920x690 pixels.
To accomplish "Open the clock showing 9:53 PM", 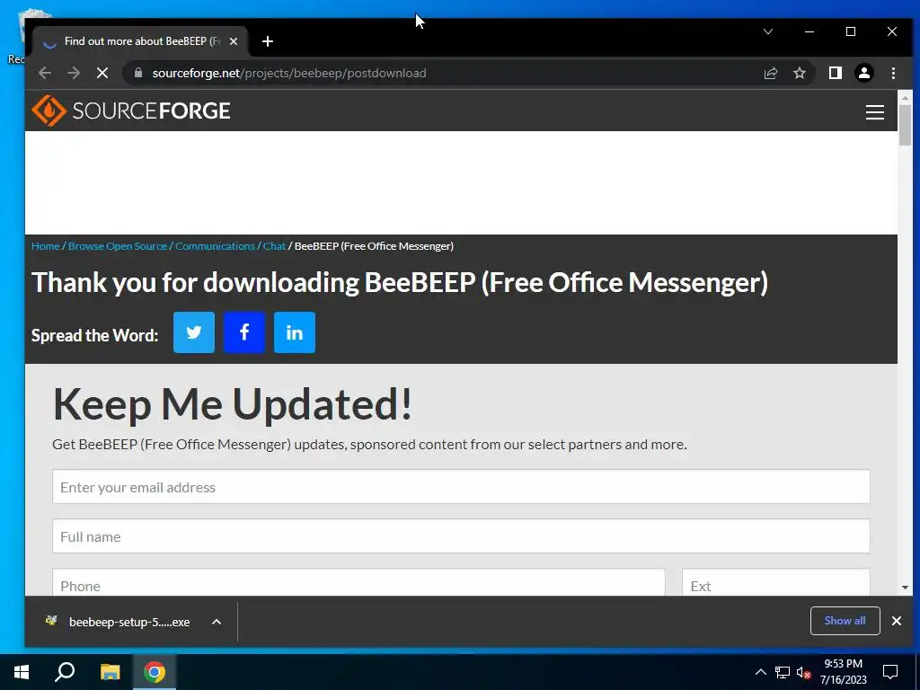I will pyautogui.click(x=843, y=672).
